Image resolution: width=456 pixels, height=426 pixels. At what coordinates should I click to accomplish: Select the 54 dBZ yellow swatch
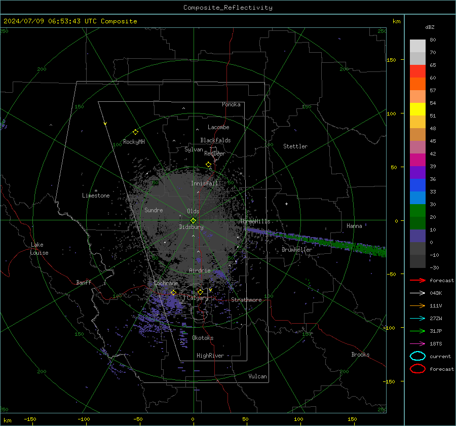click(417, 109)
